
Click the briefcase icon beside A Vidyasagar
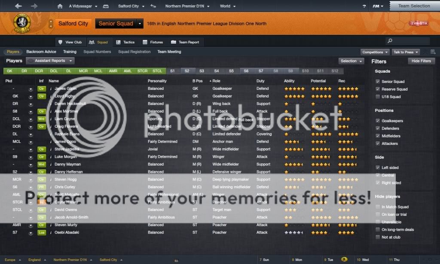(x=106, y=6)
